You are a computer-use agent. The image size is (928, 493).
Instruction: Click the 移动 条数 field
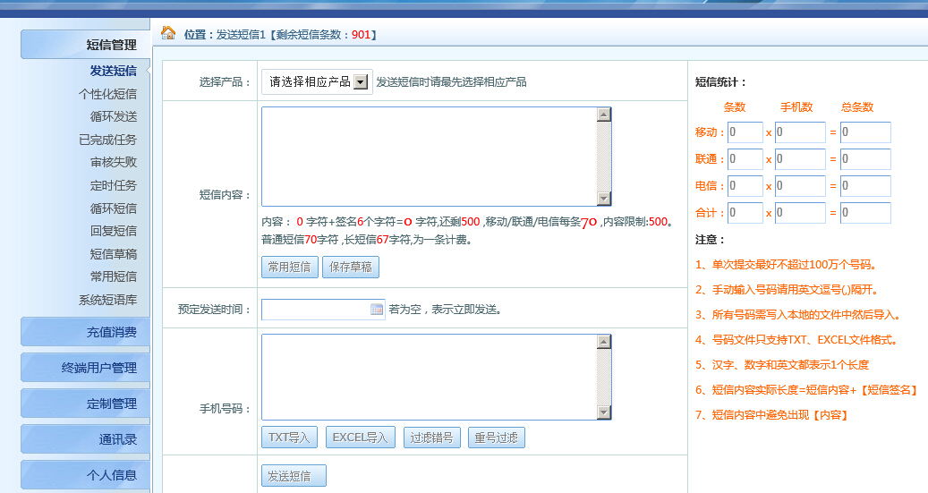point(745,132)
